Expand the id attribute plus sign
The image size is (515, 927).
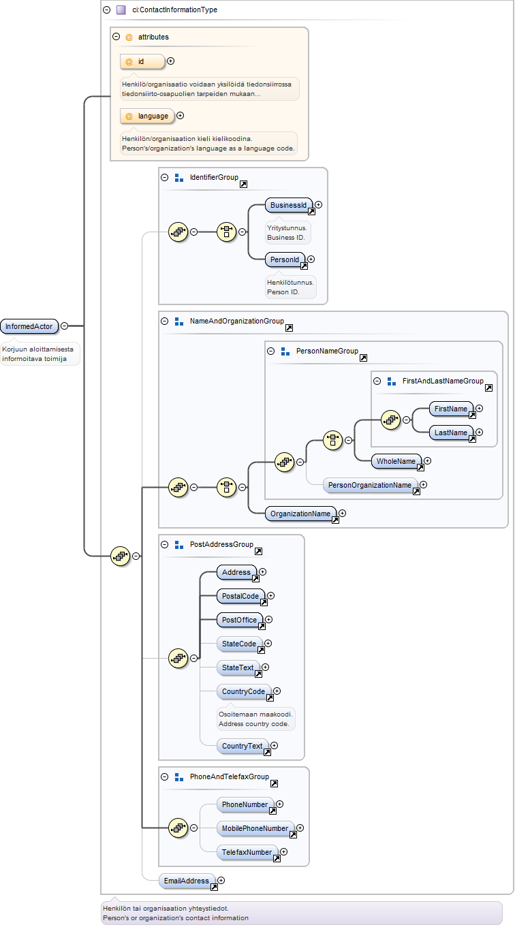click(171, 61)
